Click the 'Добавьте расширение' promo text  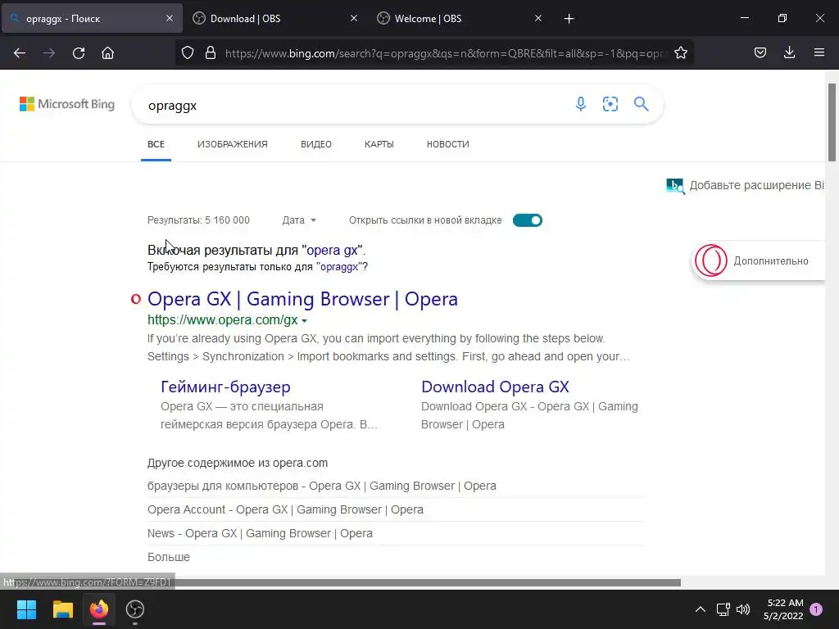(756, 186)
